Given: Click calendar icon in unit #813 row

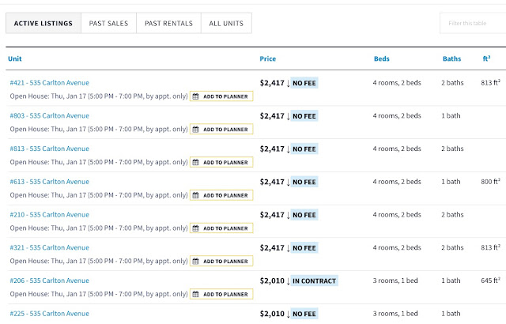Looking at the screenshot, I should pyautogui.click(x=196, y=163).
